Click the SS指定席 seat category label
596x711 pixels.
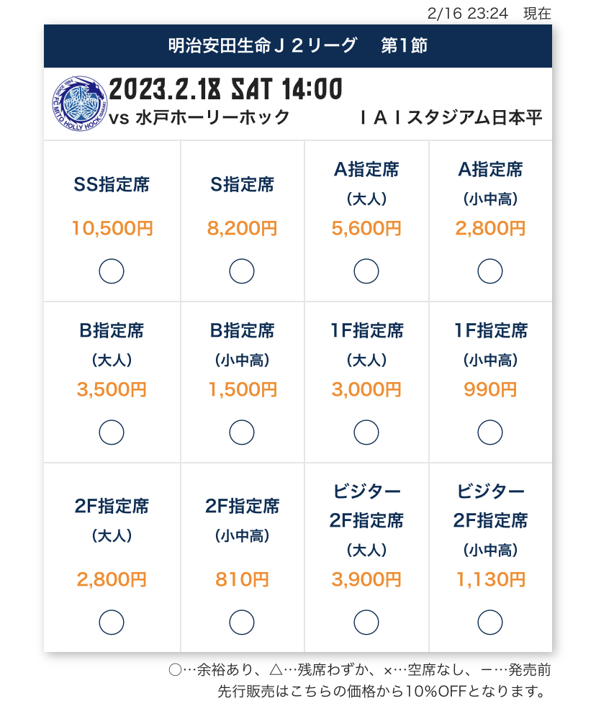pos(112,184)
